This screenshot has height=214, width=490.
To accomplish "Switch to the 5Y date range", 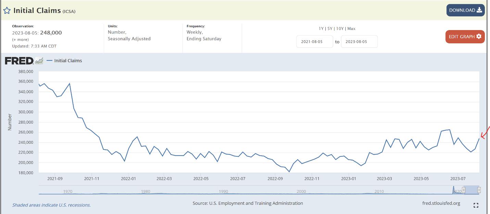I will 330,29.
